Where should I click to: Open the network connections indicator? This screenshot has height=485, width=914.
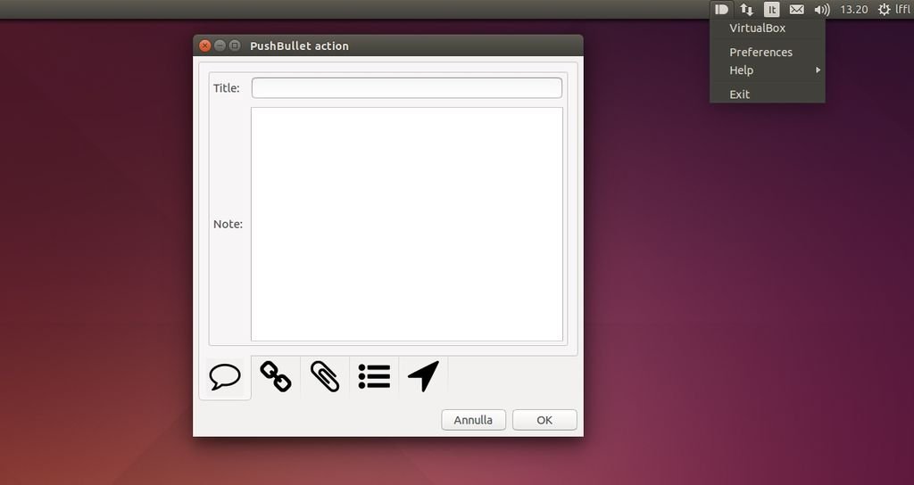(x=747, y=9)
